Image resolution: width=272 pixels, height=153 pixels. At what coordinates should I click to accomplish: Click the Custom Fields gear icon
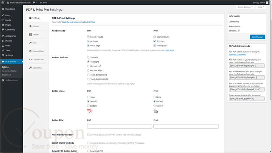(x=30, y=51)
